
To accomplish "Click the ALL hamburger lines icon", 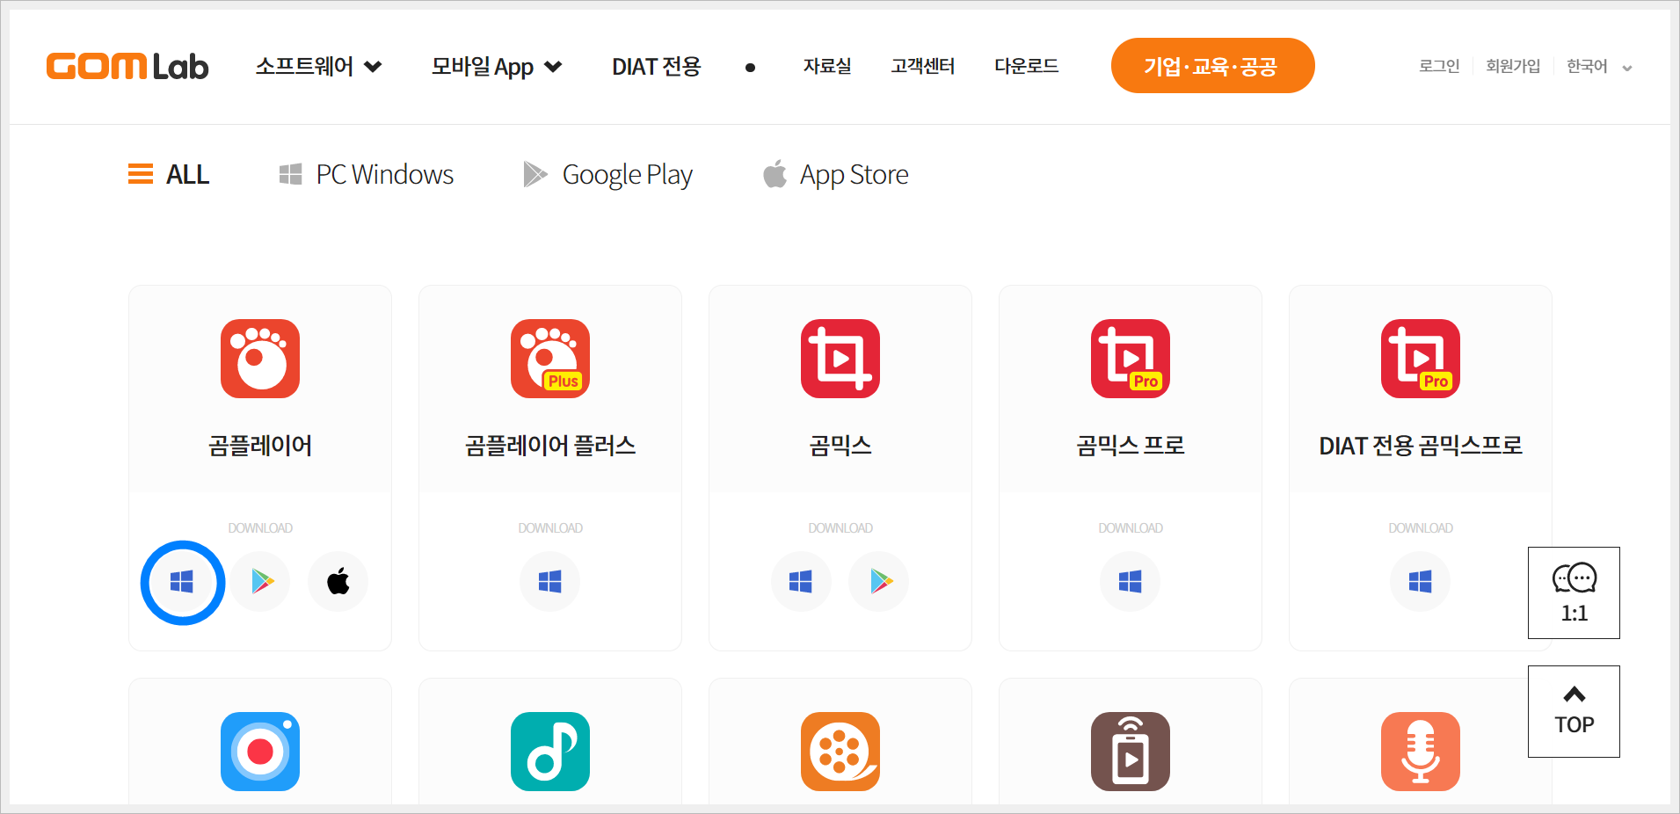I will [x=141, y=174].
